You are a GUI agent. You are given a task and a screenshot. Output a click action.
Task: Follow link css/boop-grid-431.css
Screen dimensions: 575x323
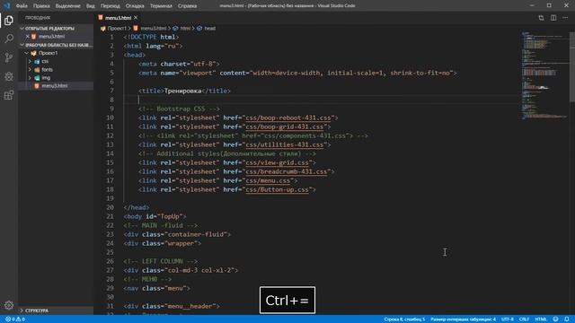(x=285, y=127)
